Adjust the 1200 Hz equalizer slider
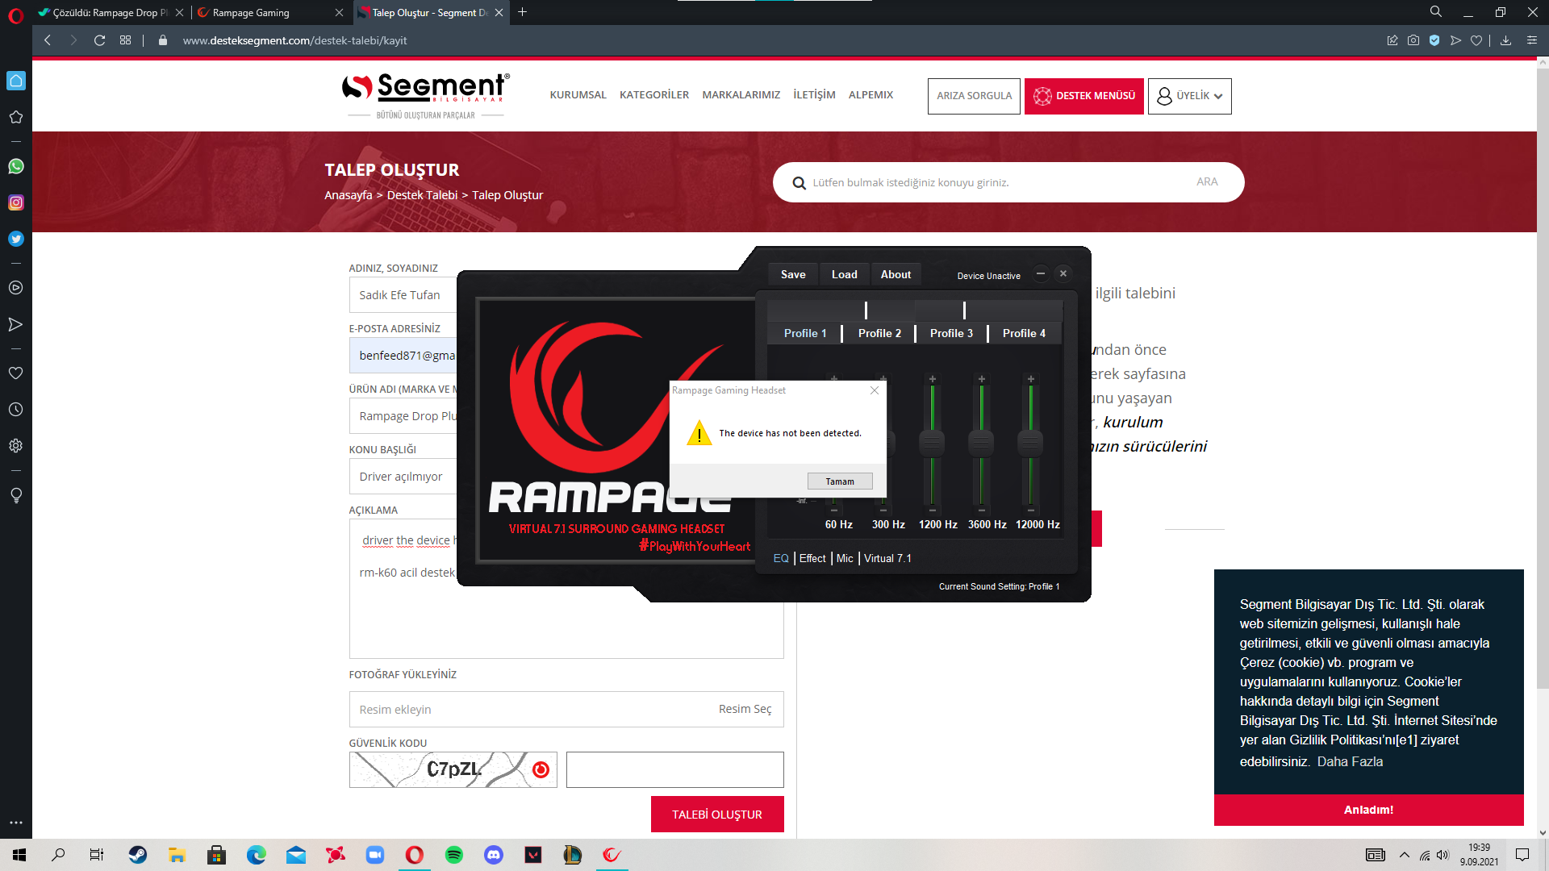Screen dimensions: 1549x871 tap(932, 442)
